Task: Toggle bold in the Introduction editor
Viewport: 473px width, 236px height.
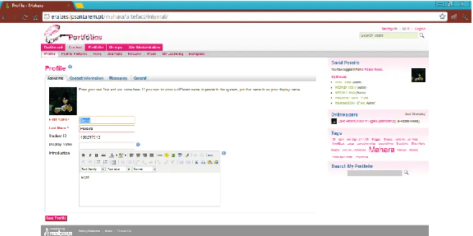Action: pyautogui.click(x=83, y=155)
